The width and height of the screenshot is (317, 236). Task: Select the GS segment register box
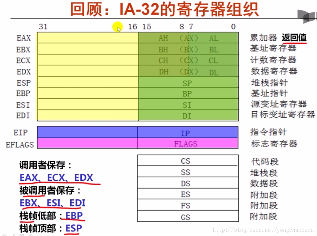coord(187,217)
